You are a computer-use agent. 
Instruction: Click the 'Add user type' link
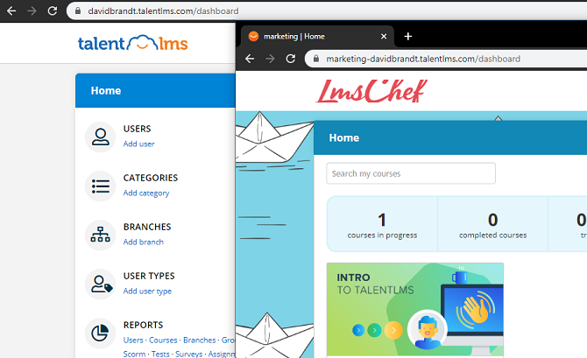pyautogui.click(x=147, y=291)
